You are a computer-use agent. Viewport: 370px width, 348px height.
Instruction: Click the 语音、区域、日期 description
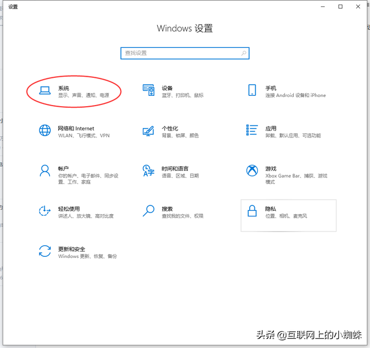(180, 176)
